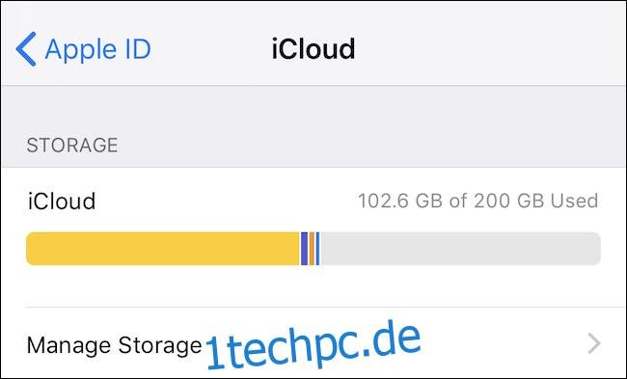Tap the orange segment of storage bar
This screenshot has height=379, width=627.
click(312, 249)
